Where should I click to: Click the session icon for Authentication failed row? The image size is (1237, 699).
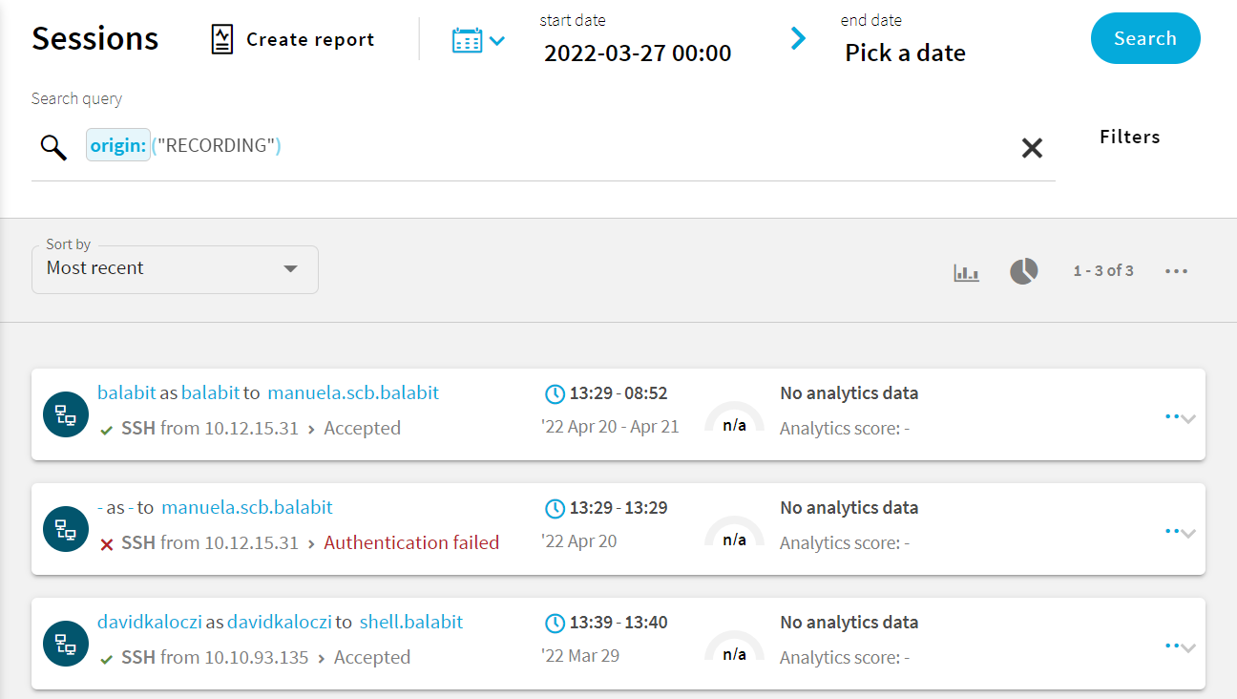[66, 529]
